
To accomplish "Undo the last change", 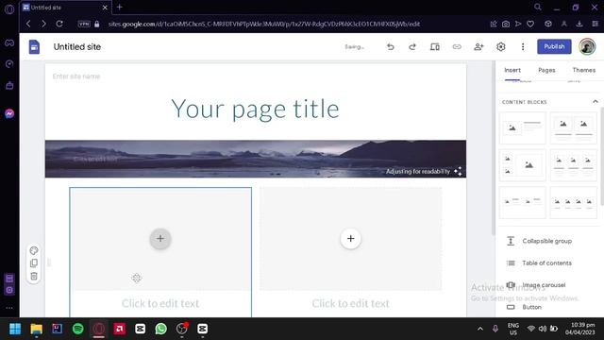I will [x=391, y=46].
